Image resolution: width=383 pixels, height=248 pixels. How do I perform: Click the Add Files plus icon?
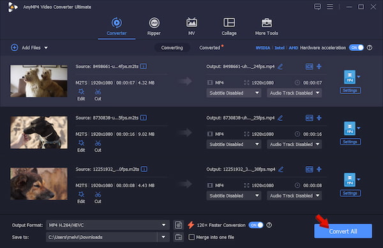[x=15, y=47]
